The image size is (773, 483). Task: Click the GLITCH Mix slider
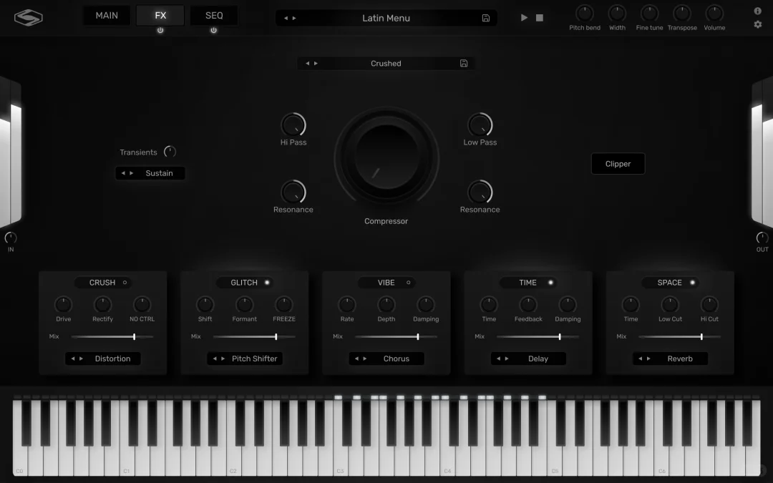pyautogui.click(x=254, y=336)
